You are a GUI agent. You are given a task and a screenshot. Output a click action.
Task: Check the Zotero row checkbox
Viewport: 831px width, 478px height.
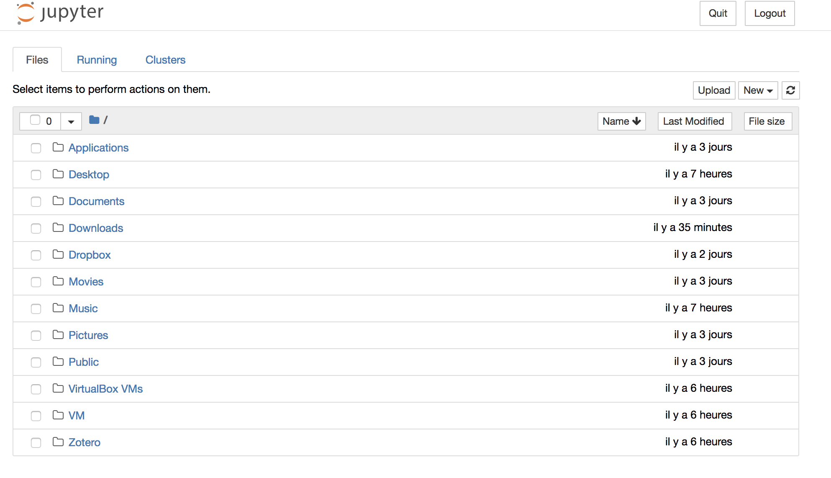click(36, 443)
